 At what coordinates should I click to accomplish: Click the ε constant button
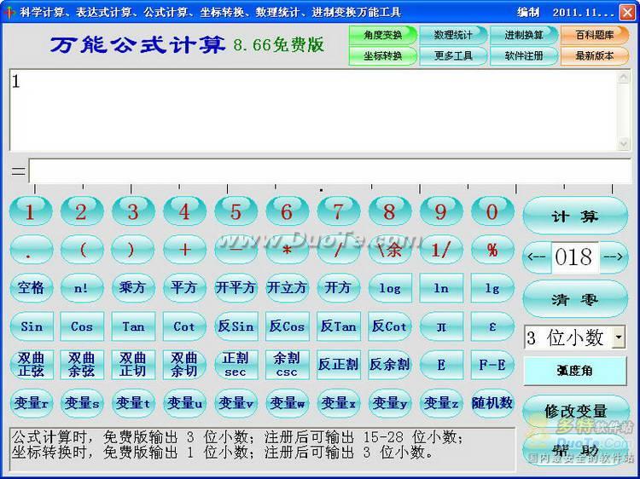(x=492, y=326)
